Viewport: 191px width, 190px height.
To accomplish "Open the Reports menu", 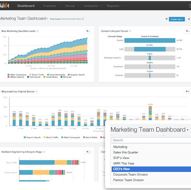I will click(115, 6).
